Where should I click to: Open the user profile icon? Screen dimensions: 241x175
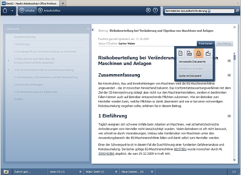coord(148,10)
